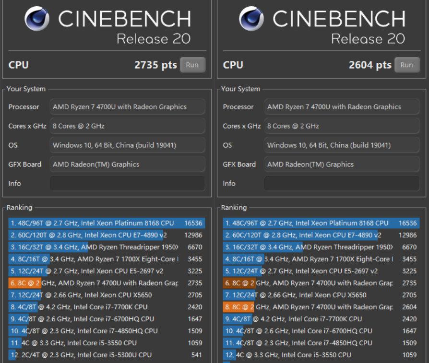Select Core i5-3550 row in 2735 pts window
This screenshot has height=363, width=429.
pyautogui.click(x=107, y=343)
